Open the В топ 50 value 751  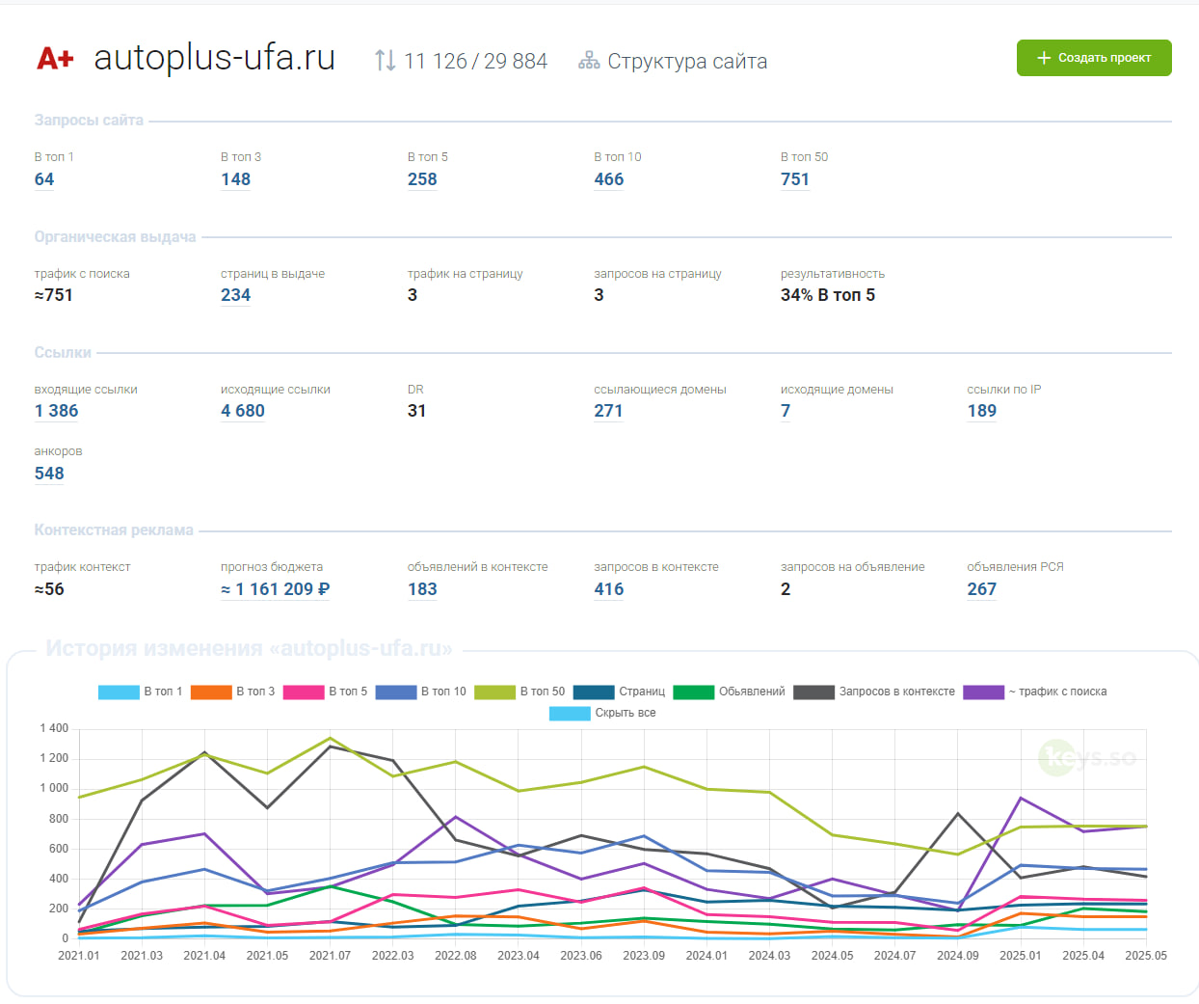click(x=795, y=179)
